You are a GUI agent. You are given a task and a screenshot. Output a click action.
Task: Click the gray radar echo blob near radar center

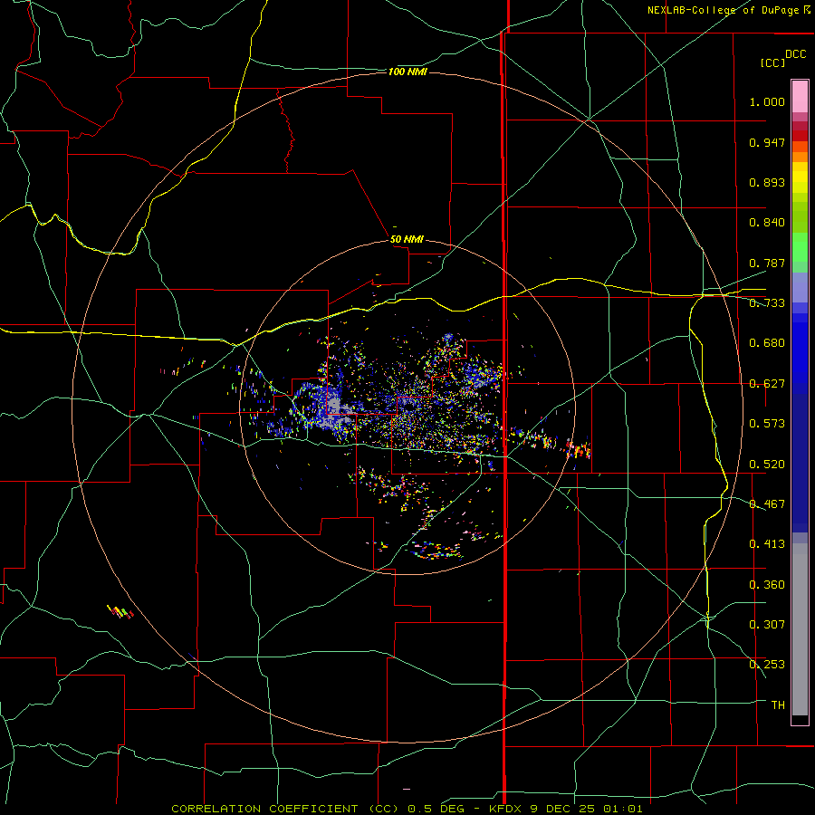click(x=333, y=406)
